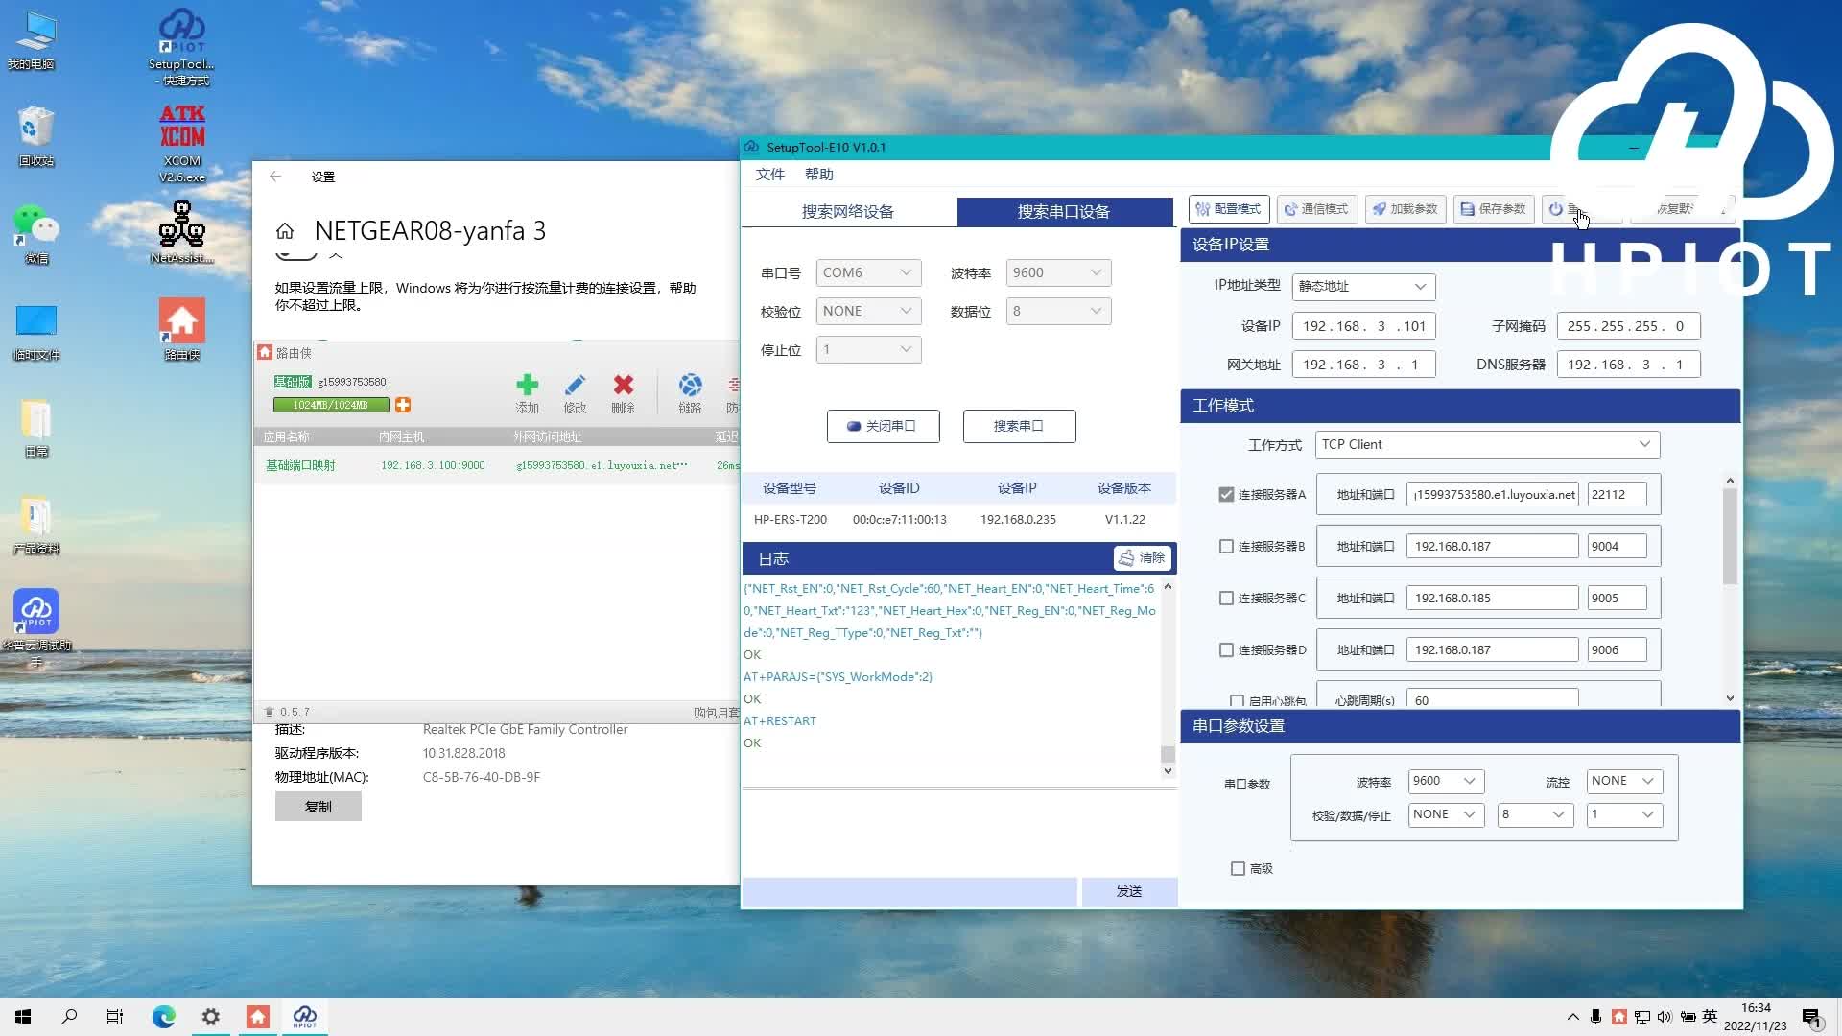
Task: Select HP-ERS-T200 device row
Action: [x=957, y=519]
